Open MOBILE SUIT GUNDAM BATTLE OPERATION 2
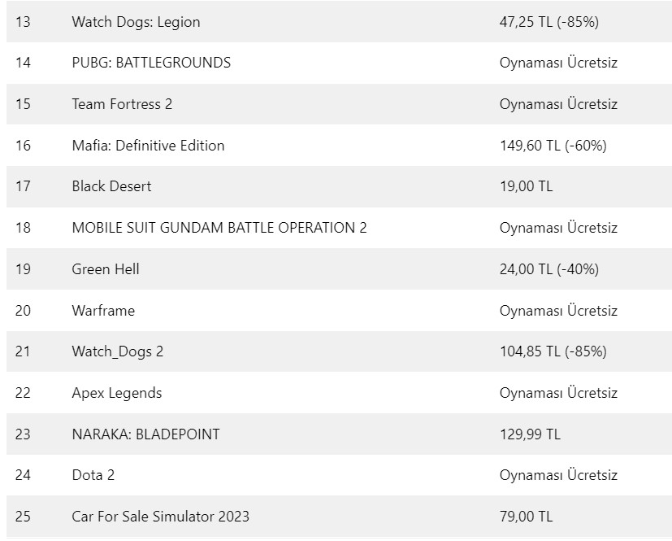Image resolution: width=672 pixels, height=541 pixels. tap(219, 228)
